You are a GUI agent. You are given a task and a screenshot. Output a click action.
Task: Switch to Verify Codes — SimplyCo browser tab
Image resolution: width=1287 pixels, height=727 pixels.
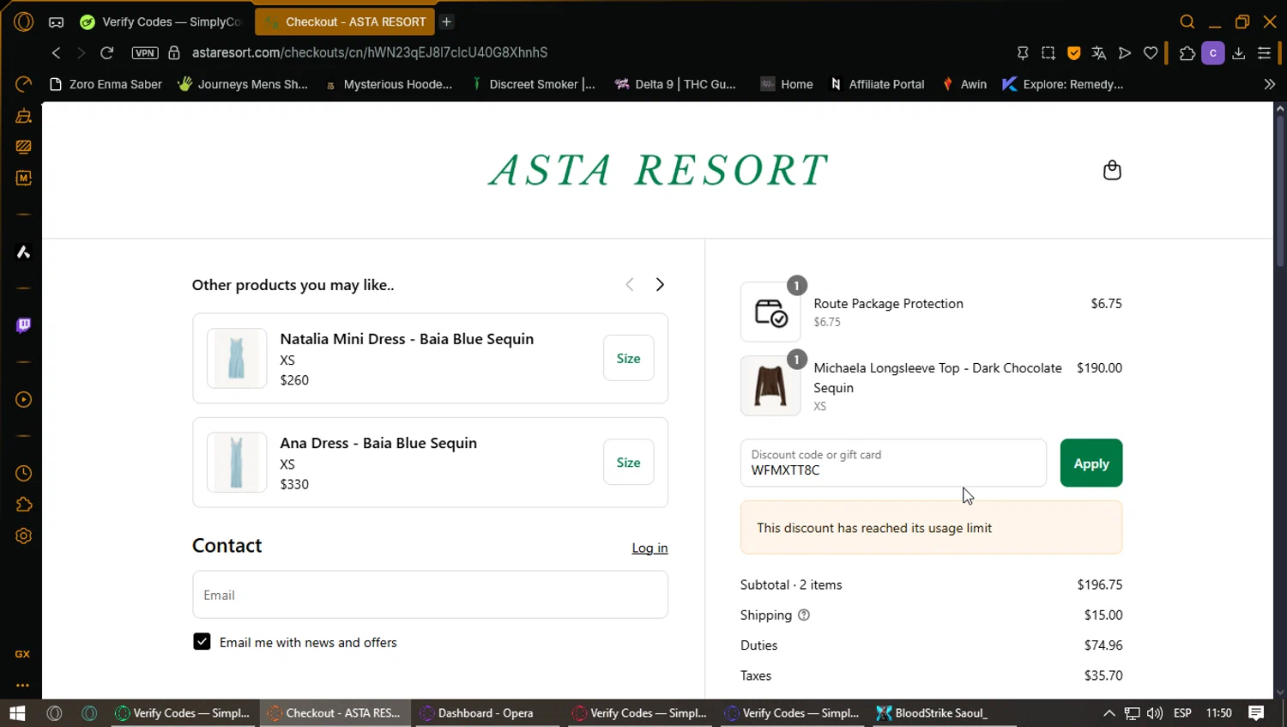[x=160, y=21]
